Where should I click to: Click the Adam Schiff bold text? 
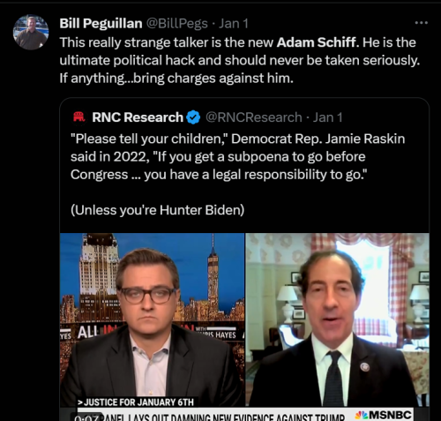pyautogui.click(x=316, y=42)
